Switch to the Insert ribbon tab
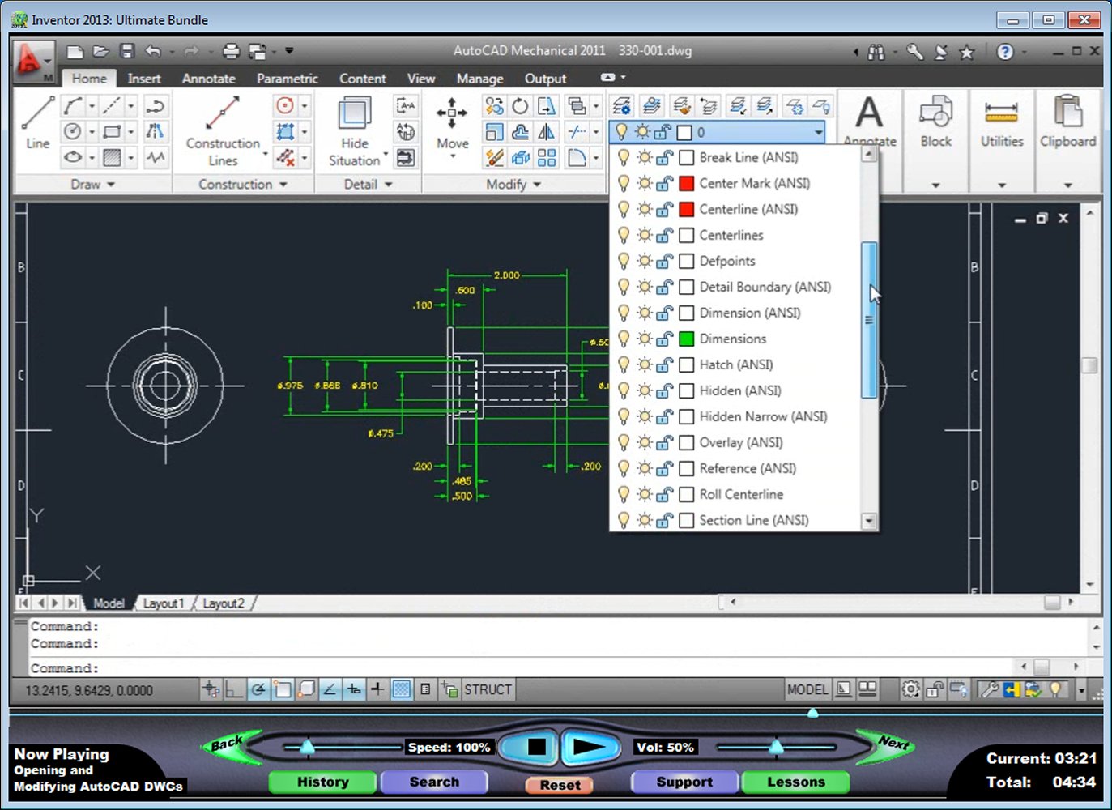 [143, 79]
